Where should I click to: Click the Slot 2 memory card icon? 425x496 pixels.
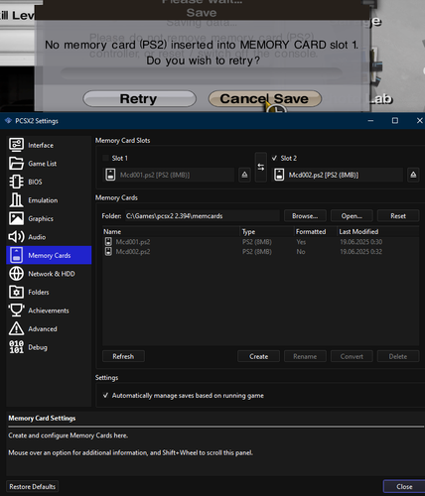pos(279,175)
